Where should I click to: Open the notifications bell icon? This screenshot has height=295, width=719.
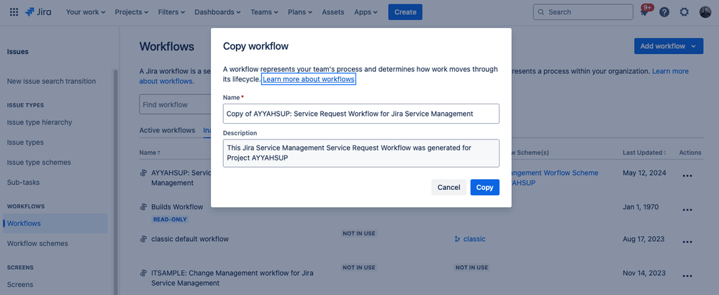[x=645, y=12]
